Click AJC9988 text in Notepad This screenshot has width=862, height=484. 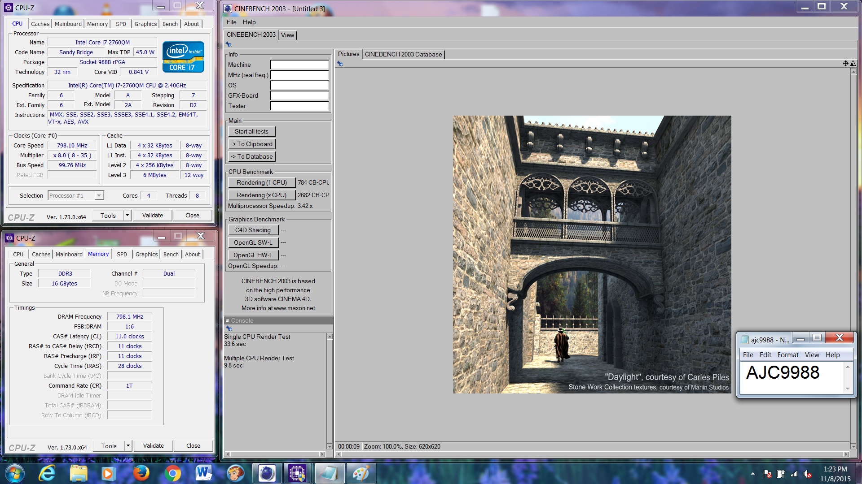coord(783,372)
